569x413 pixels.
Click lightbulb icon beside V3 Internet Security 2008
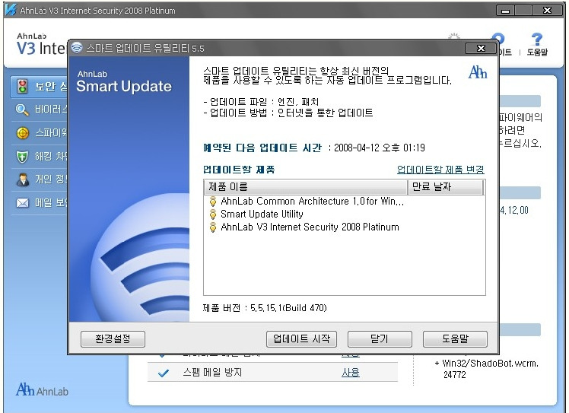point(213,227)
